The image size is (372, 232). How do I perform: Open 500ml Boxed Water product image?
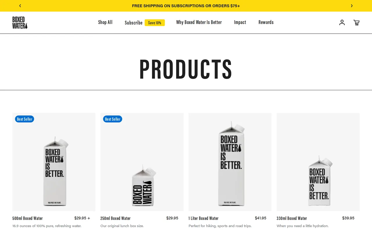click(x=54, y=162)
